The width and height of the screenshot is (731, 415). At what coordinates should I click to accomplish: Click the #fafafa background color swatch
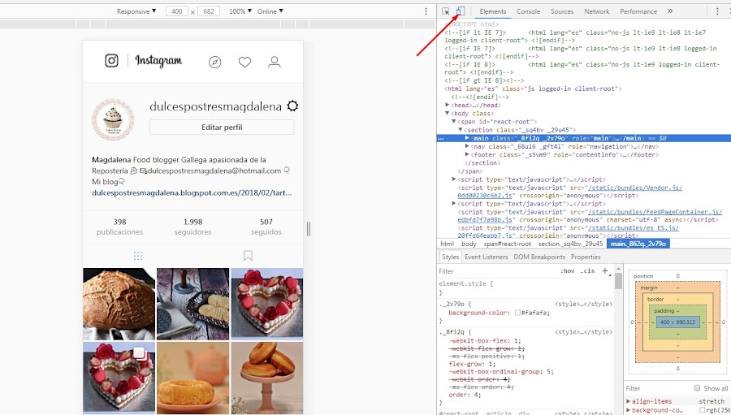517,313
